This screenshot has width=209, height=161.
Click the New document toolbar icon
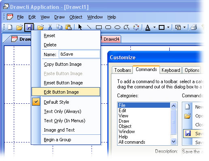click(10, 27)
